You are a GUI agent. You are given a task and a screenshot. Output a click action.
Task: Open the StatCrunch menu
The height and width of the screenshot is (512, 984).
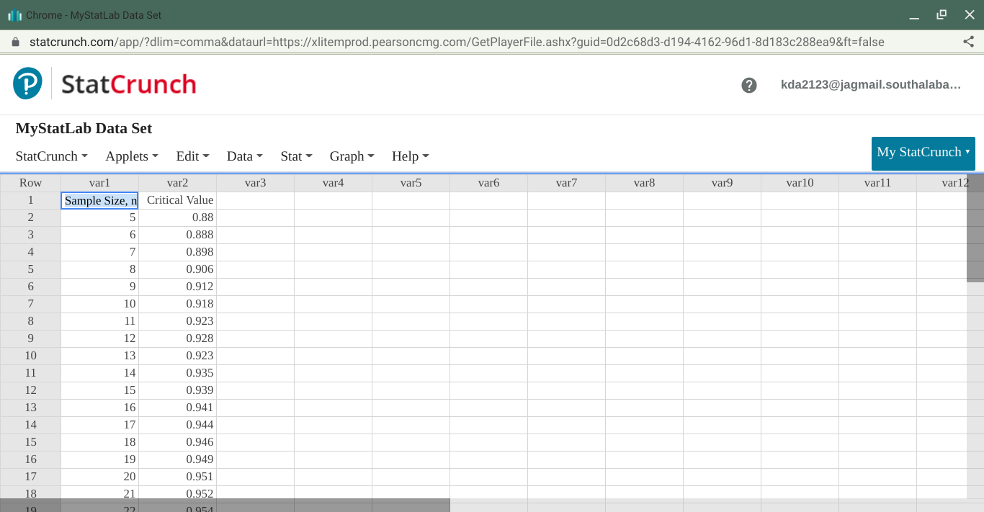click(51, 156)
